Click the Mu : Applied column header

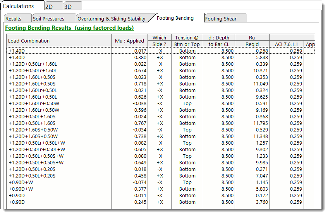pyautogui.click(x=129, y=41)
